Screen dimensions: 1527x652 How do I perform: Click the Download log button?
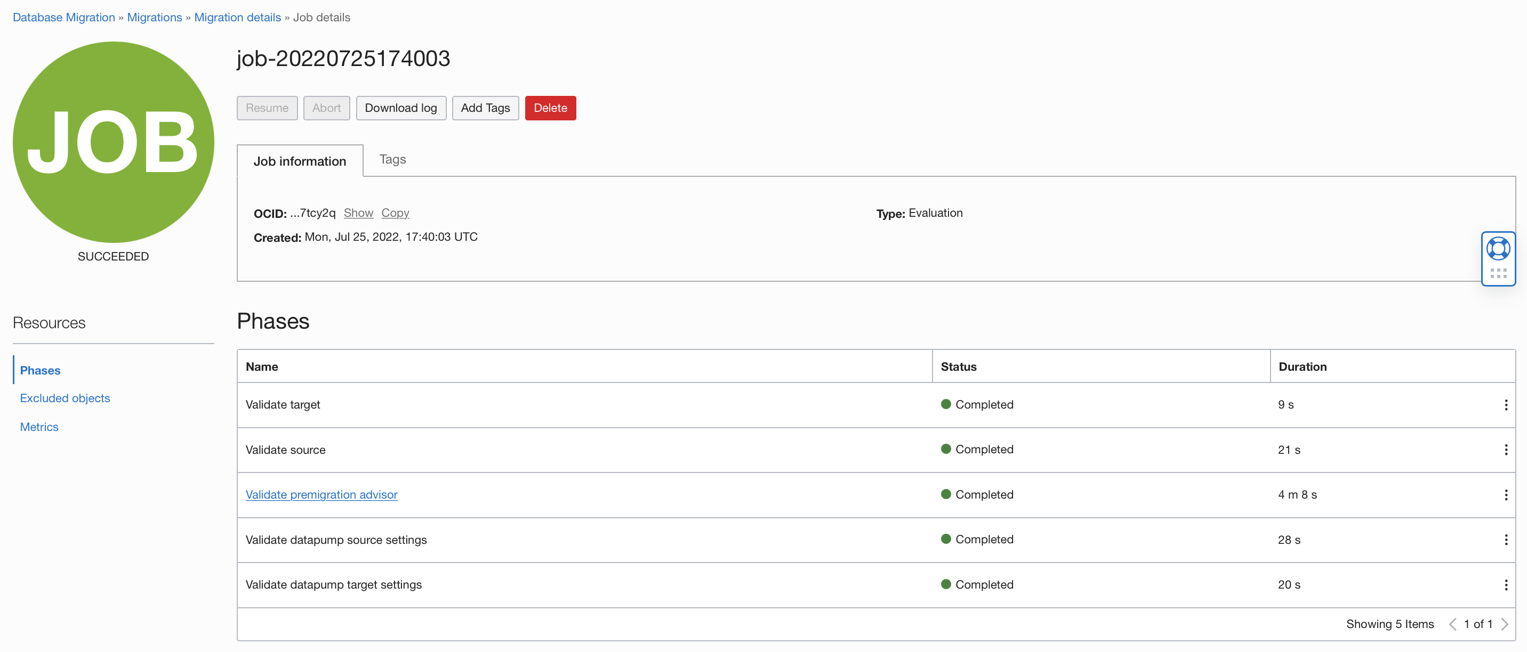(401, 108)
